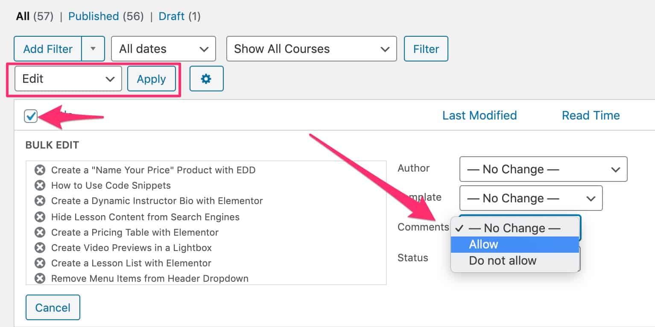
Task: Open the screen options gear icon
Action: pyautogui.click(x=207, y=79)
